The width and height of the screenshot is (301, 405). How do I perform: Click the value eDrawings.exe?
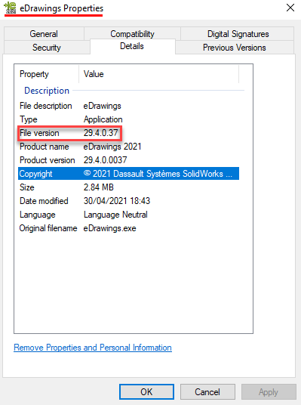click(x=109, y=228)
